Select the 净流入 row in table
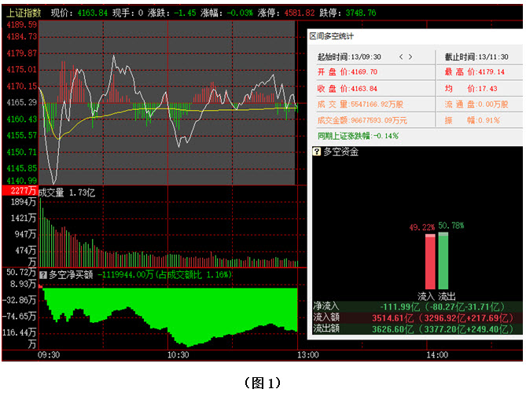The image size is (526, 400). pos(416,306)
